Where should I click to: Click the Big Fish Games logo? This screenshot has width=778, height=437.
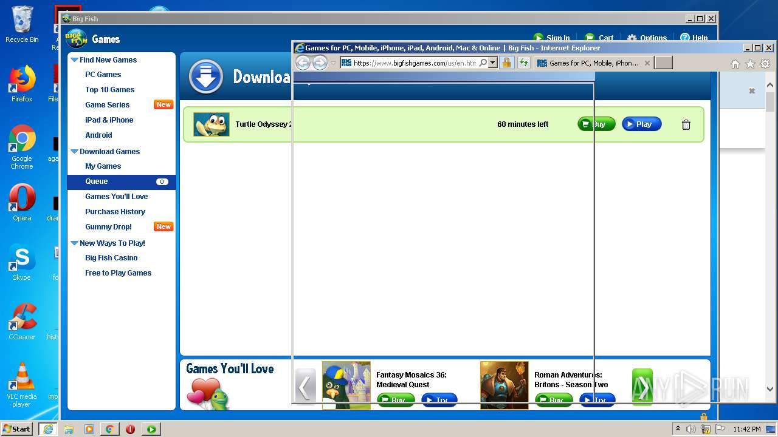click(x=77, y=39)
